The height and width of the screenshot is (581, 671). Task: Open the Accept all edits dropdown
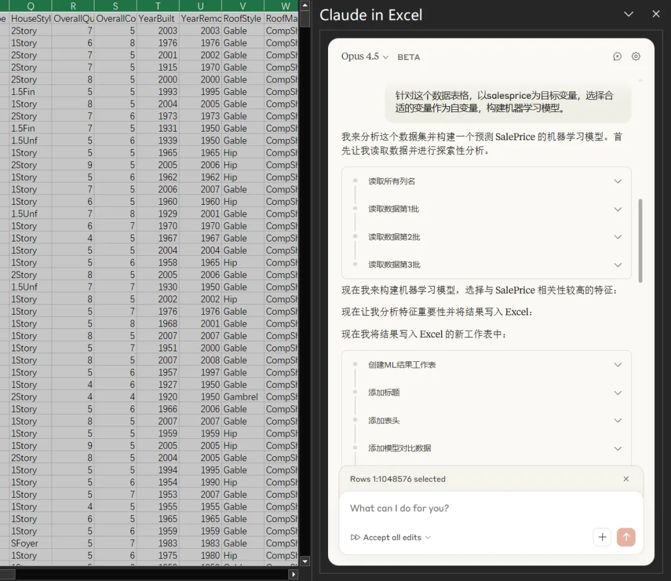coord(391,538)
